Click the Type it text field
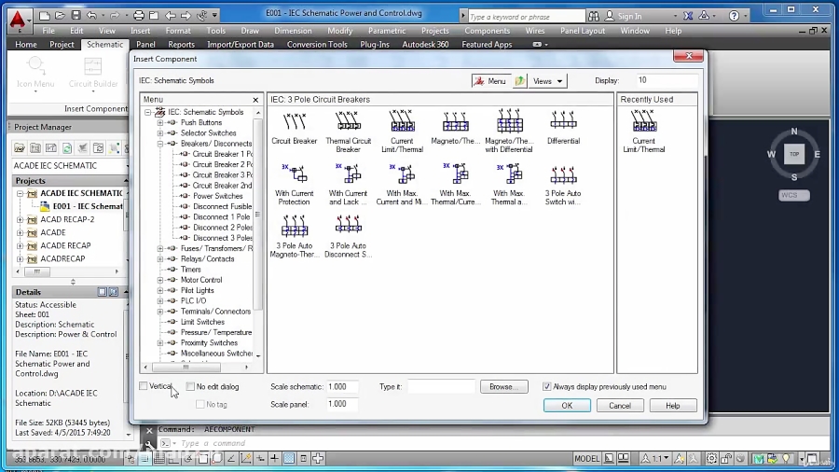Viewport: 839px width, 472px height. [x=441, y=386]
